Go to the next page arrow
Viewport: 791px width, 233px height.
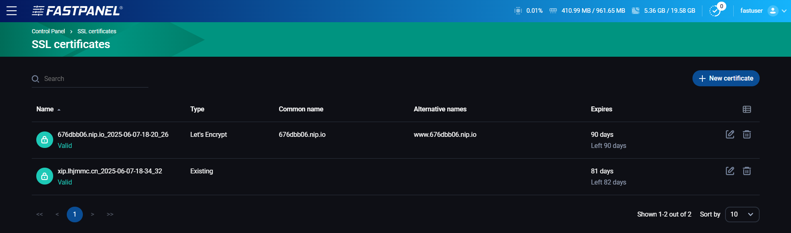click(x=92, y=215)
